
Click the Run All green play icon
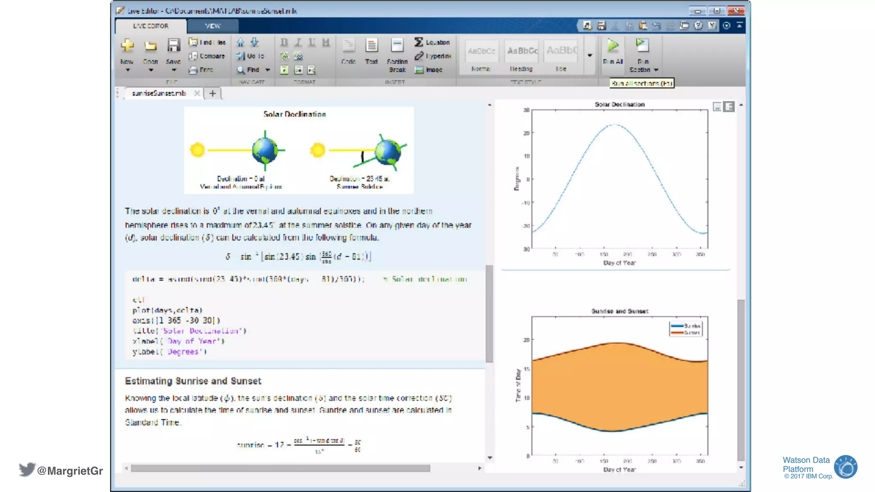point(613,46)
